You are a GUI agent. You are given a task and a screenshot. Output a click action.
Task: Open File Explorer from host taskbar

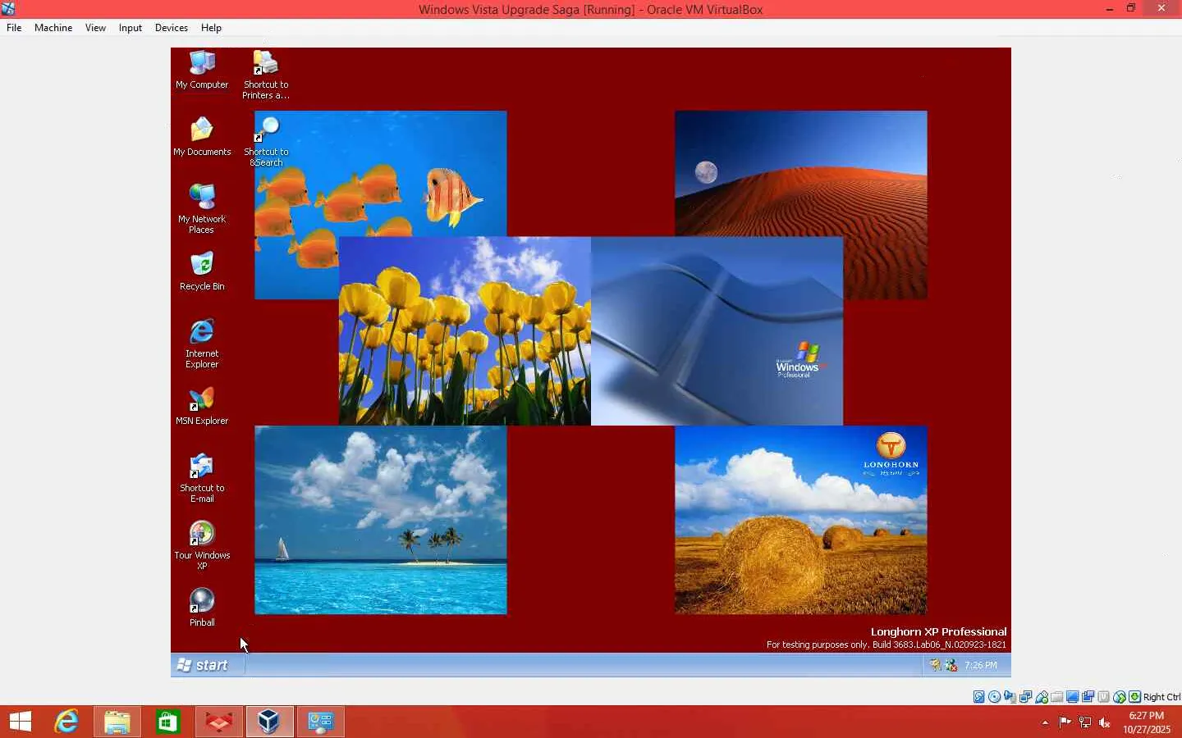point(117,722)
